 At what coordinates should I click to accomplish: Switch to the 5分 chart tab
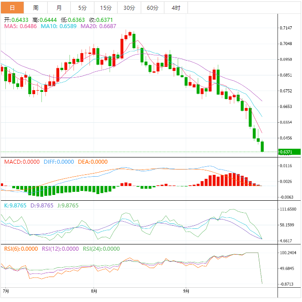[x=82, y=8]
